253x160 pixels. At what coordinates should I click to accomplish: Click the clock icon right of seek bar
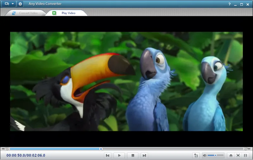[246, 149]
